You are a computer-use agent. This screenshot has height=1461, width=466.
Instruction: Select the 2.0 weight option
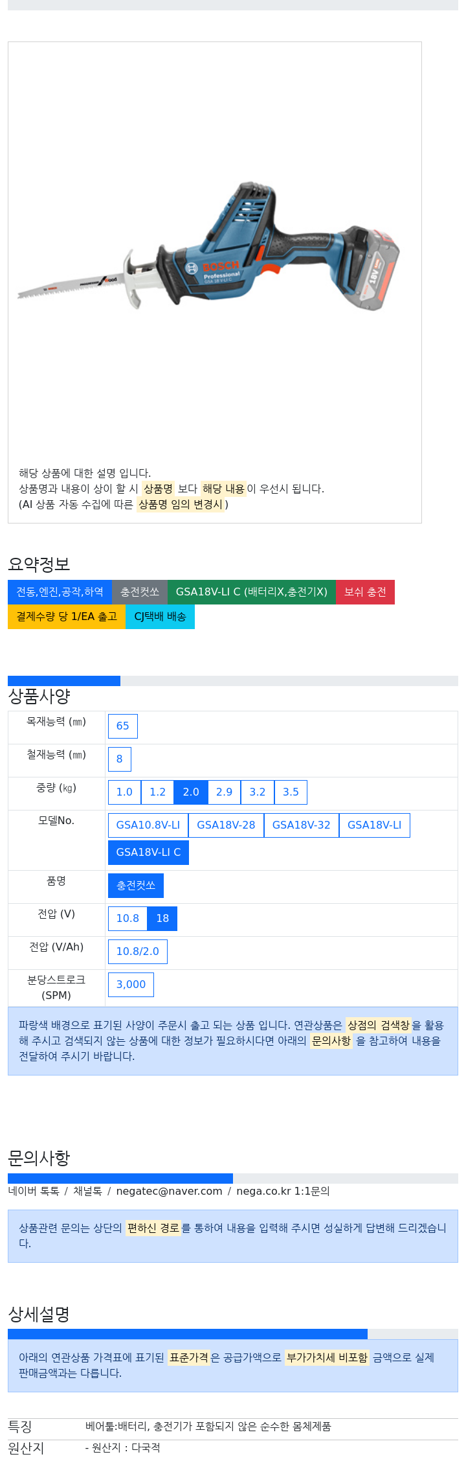(191, 792)
